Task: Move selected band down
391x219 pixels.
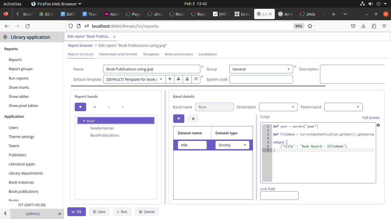Action: tap(123, 107)
